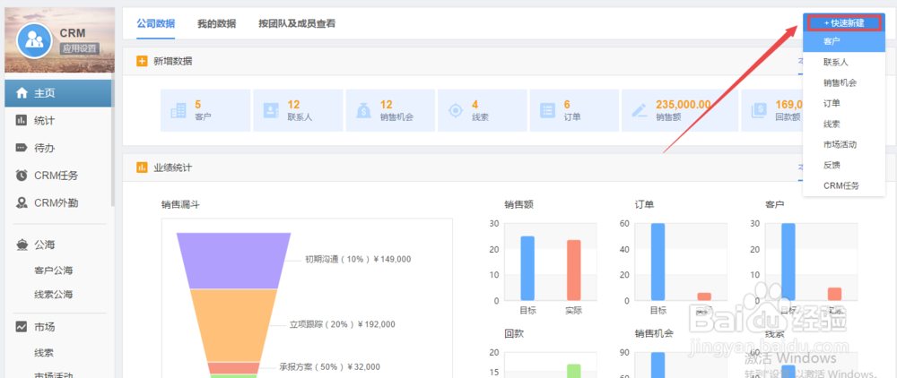897x378 pixels.
Task: Click the 待办 to-do icon
Action: (x=22, y=148)
